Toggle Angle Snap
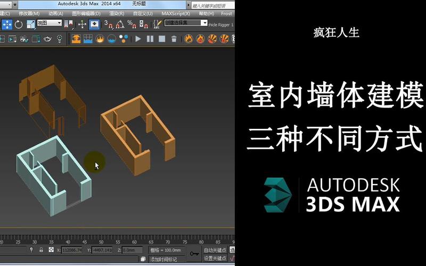426x266 pixels. coord(120,24)
